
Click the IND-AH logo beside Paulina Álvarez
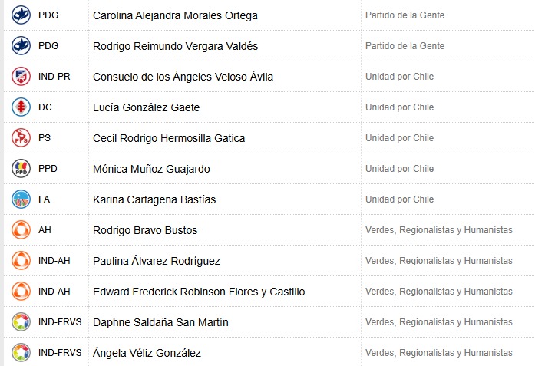21,261
